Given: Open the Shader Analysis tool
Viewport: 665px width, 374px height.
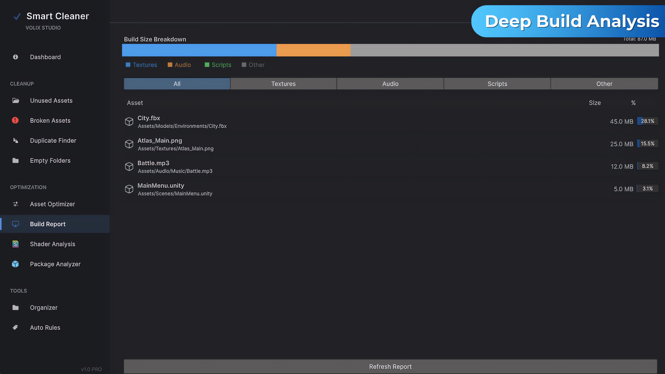Looking at the screenshot, I should 52,244.
